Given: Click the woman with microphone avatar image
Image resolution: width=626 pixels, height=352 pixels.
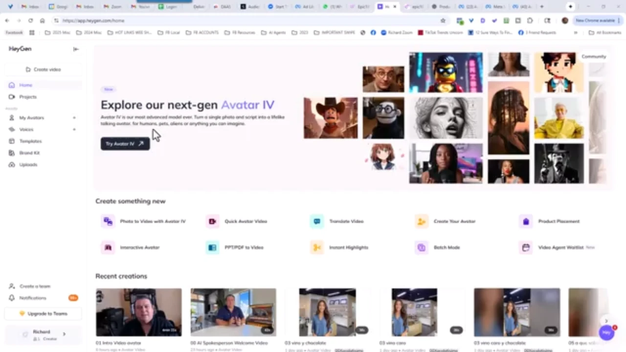Looking at the screenshot, I should (x=446, y=164).
